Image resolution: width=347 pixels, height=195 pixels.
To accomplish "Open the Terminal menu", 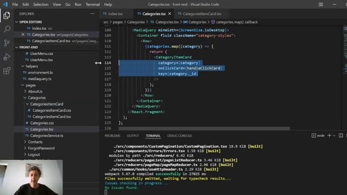I will (93, 4).
